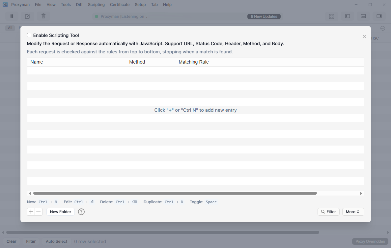Add a new script entry with plus

coord(31,212)
